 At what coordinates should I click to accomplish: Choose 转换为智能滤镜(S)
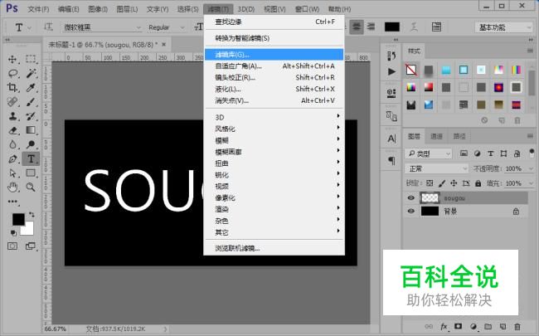274,38
